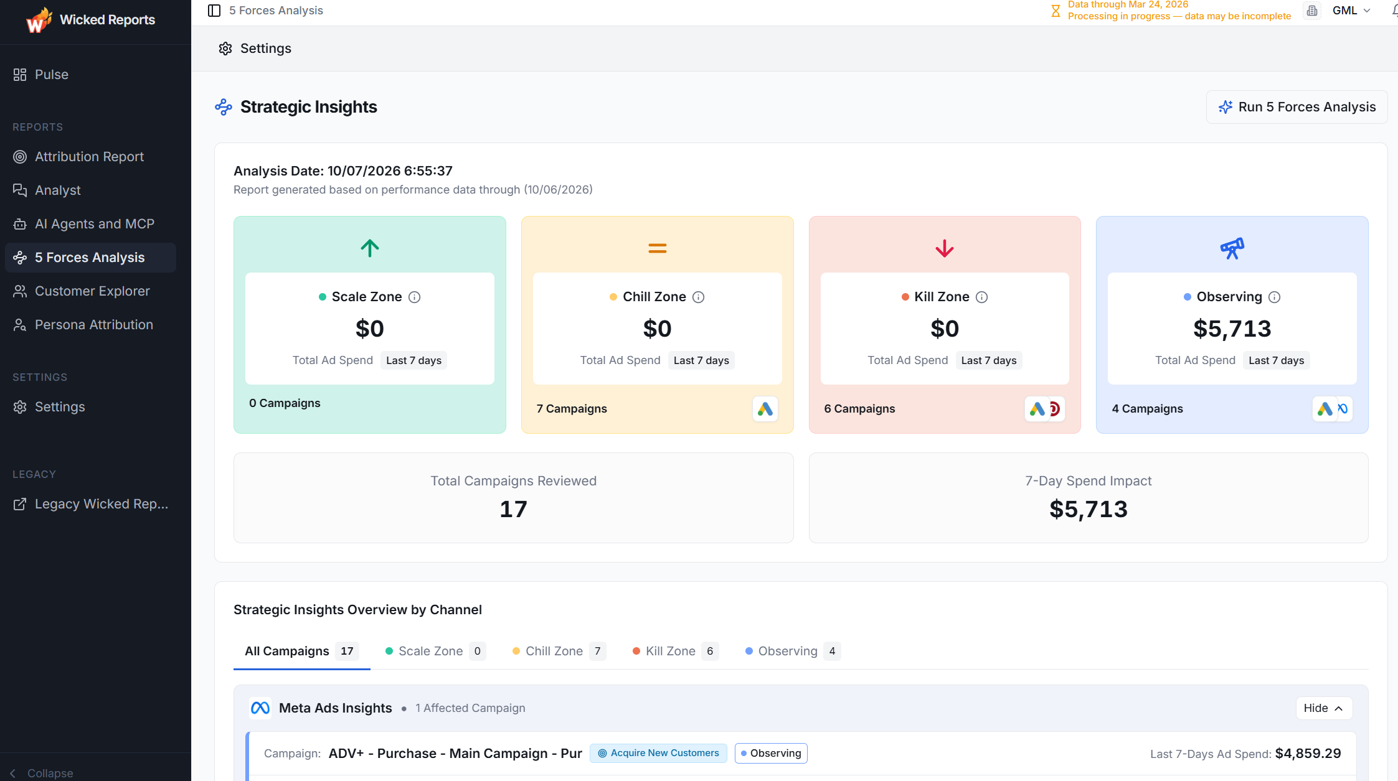
Task: Click the Chill Zone info icon
Action: [x=699, y=297]
